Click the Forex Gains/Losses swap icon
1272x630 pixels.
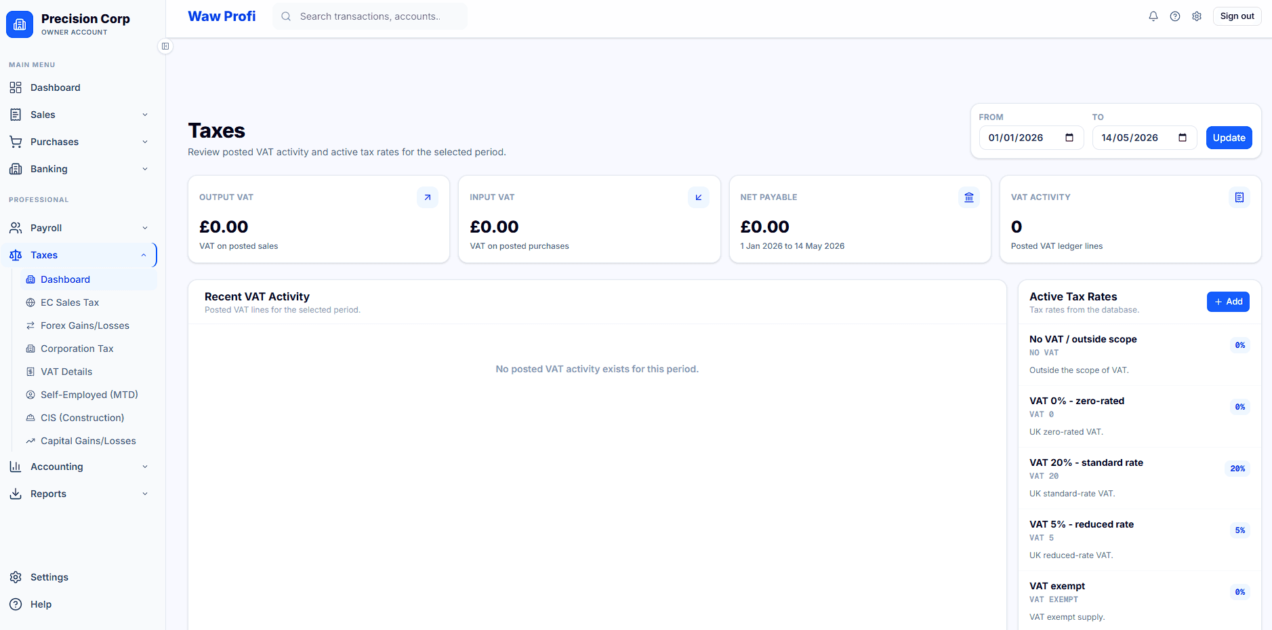pyautogui.click(x=30, y=326)
